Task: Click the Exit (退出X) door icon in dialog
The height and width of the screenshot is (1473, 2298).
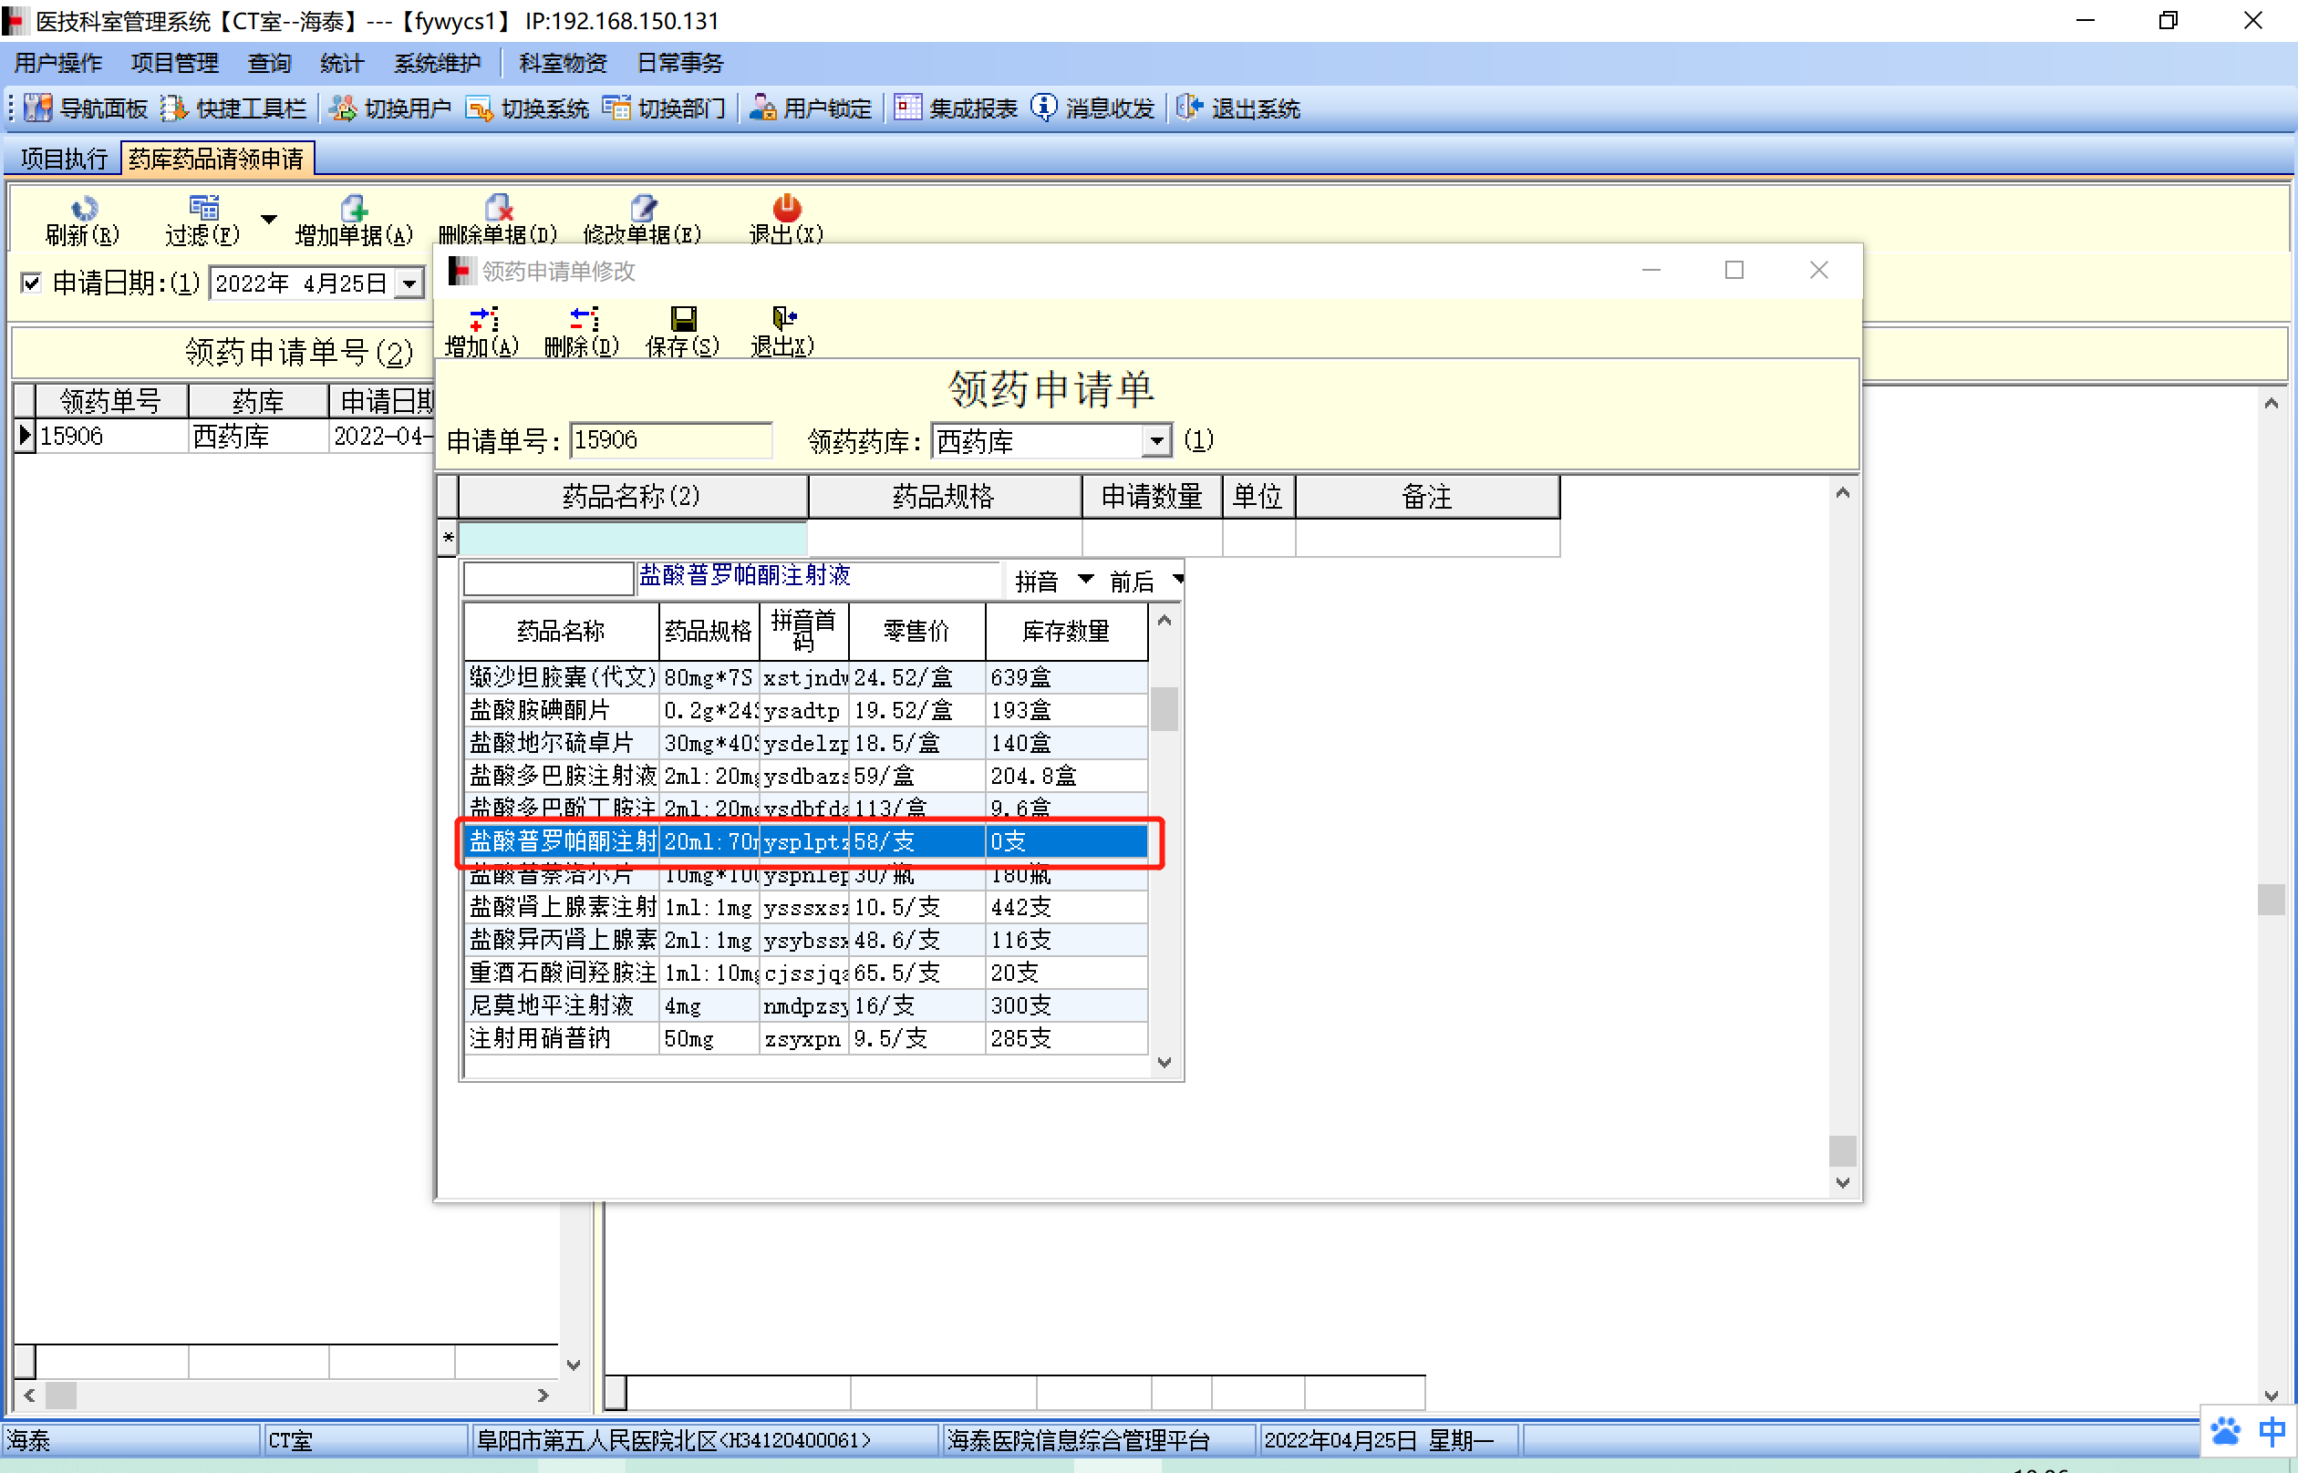Action: (782, 318)
